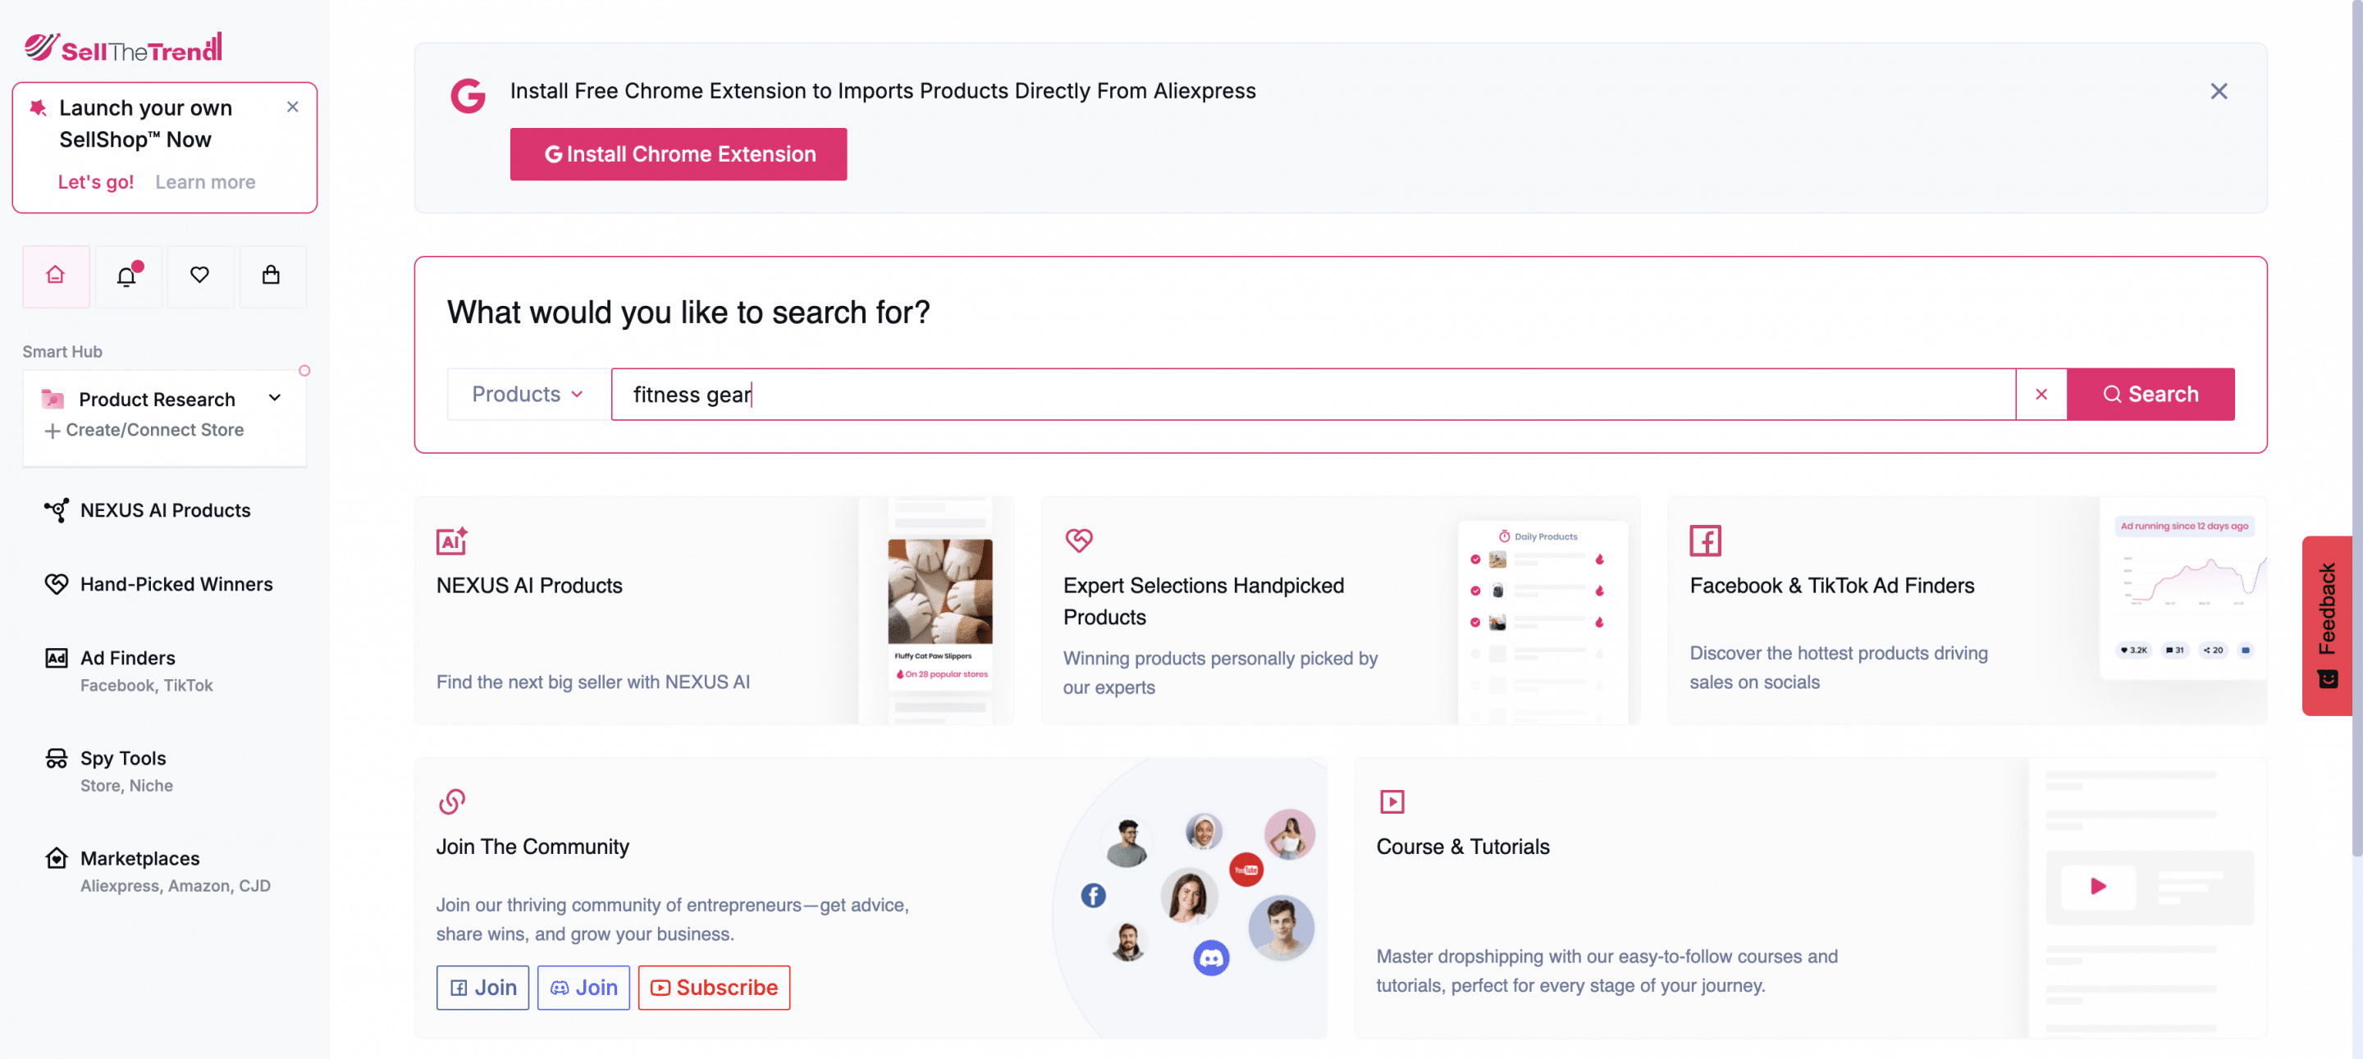Click the Learn more link
2363x1059 pixels.
pos(204,181)
